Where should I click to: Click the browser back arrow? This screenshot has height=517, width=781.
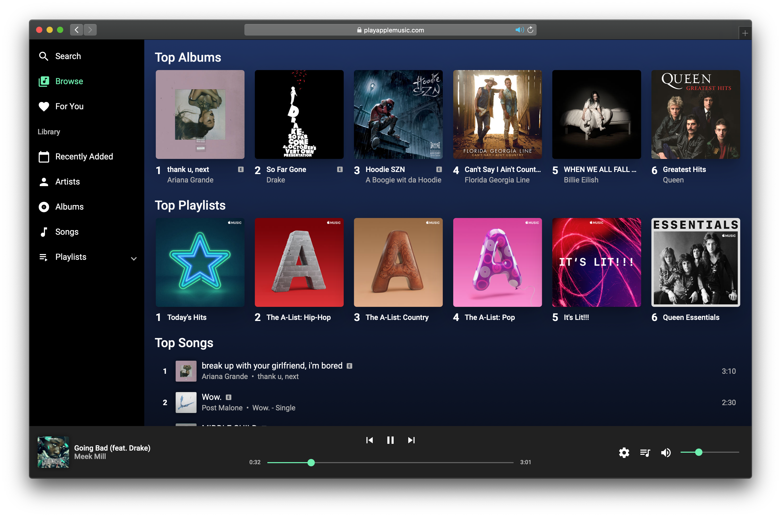coord(77,30)
